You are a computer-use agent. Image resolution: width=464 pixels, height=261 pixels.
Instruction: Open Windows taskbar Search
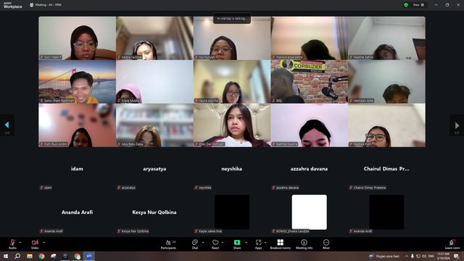(17, 256)
